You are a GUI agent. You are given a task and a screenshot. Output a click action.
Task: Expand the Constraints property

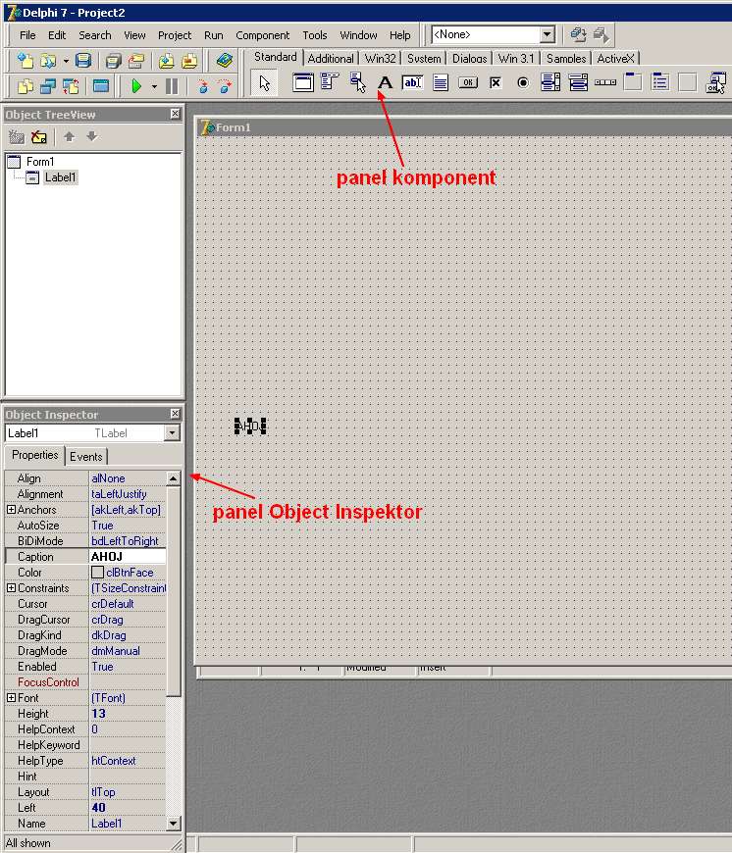point(11,587)
